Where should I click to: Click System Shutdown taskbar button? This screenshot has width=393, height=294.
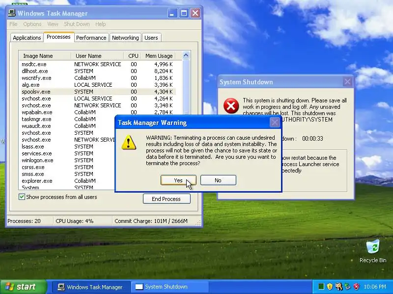pos(170,287)
